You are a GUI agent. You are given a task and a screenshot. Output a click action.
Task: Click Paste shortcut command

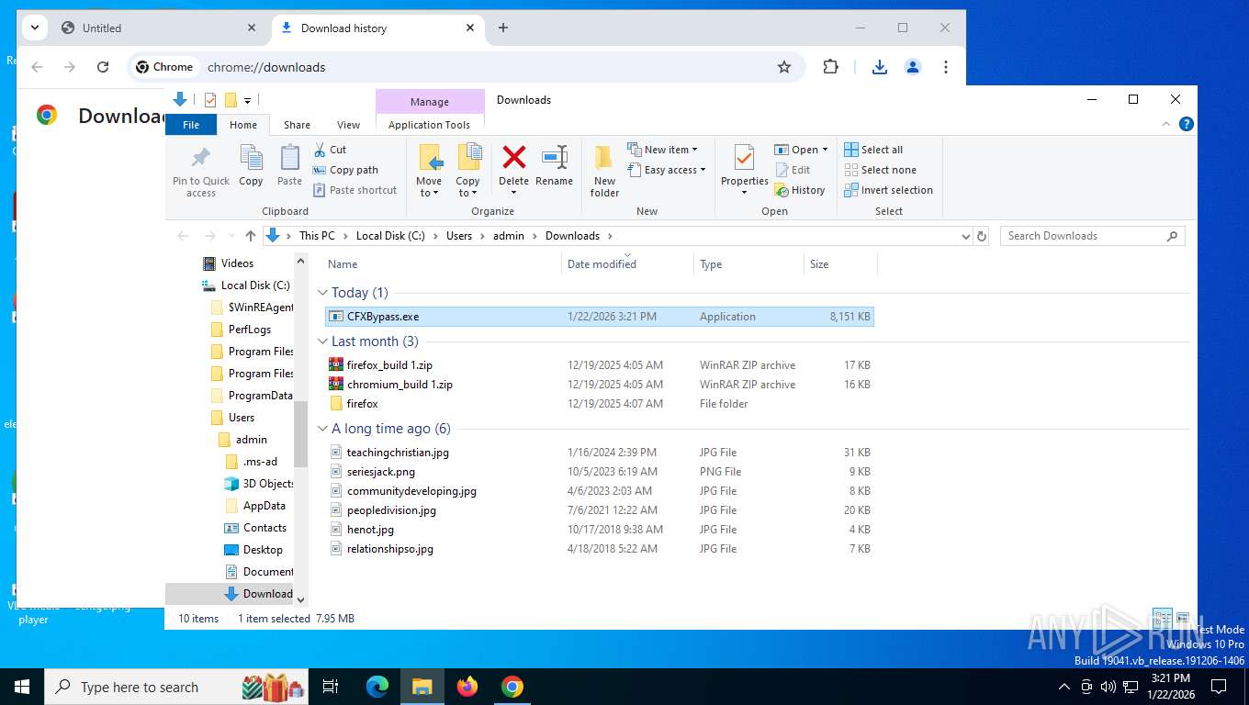tap(354, 190)
